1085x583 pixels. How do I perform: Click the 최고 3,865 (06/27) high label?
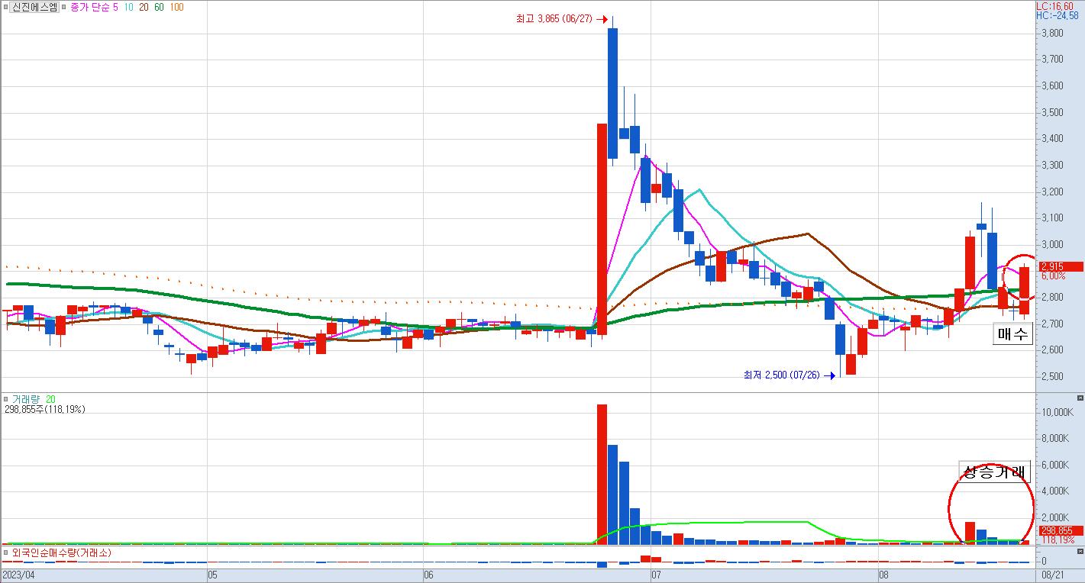coord(554,19)
